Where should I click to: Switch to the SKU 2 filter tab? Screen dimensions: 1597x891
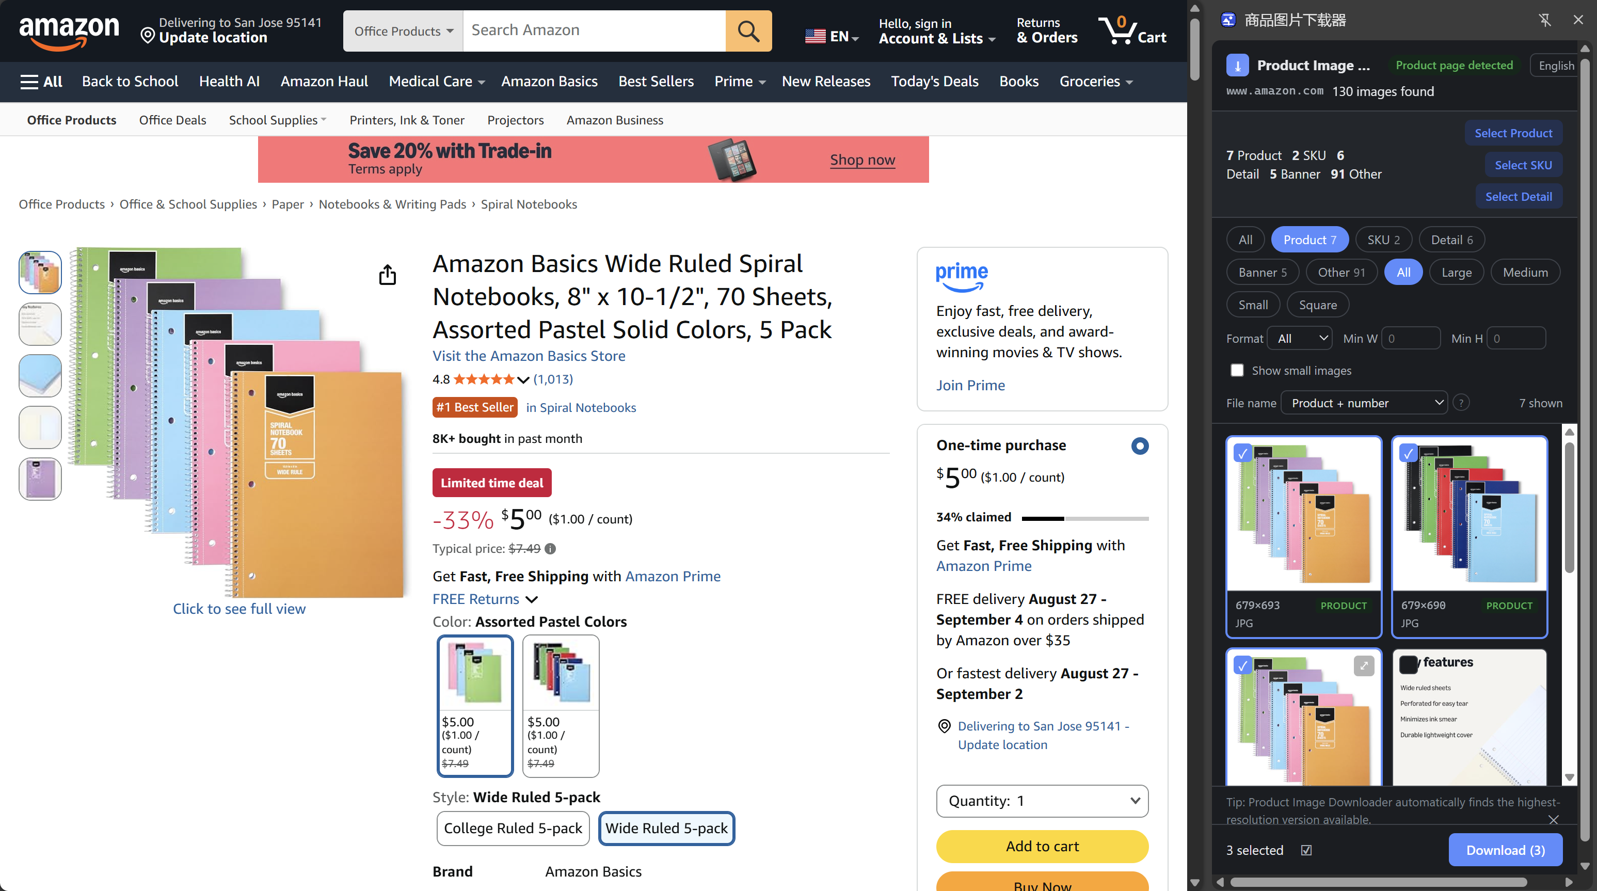[1383, 240]
